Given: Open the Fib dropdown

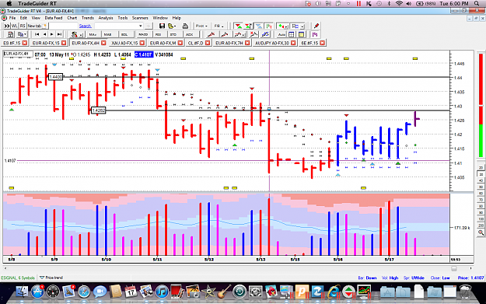Looking at the screenshot, I should point(219,26).
